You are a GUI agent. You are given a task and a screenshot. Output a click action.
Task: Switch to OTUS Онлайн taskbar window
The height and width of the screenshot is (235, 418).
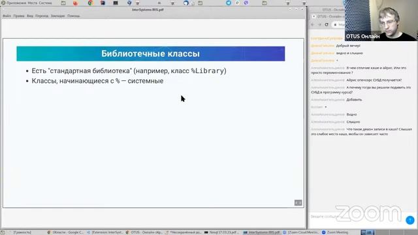click(144, 232)
